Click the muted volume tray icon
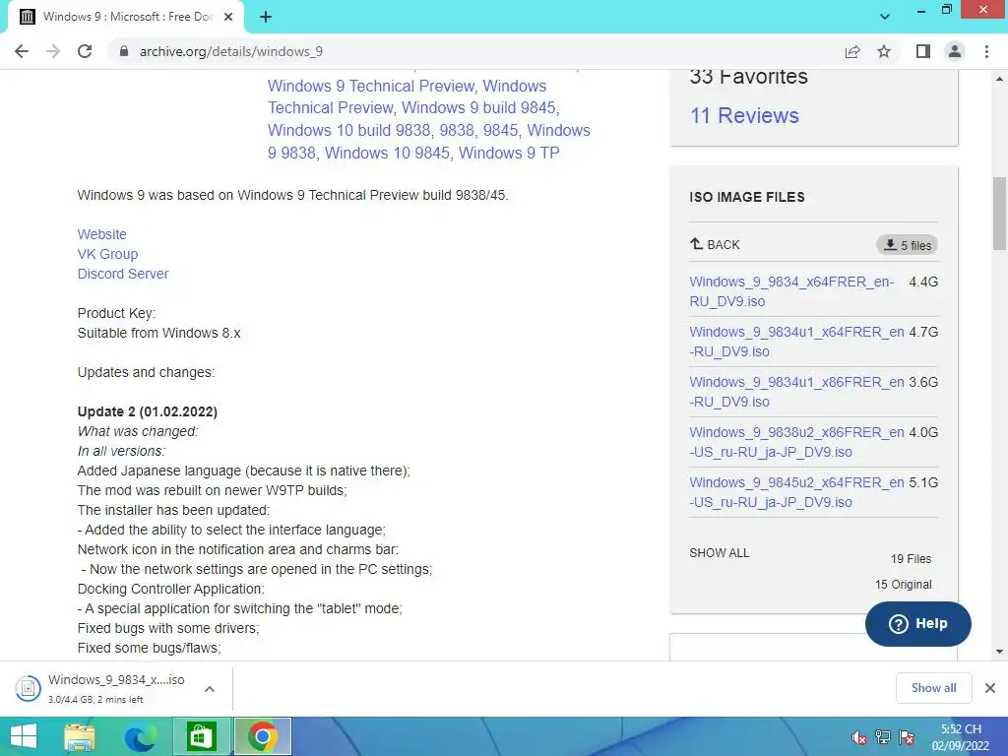The image size is (1008, 756). (858, 738)
